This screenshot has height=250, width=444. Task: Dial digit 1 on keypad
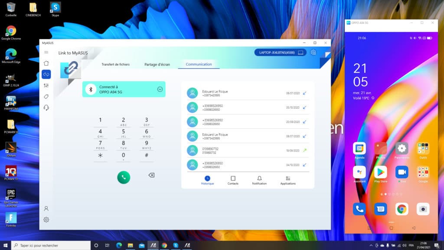point(100,121)
